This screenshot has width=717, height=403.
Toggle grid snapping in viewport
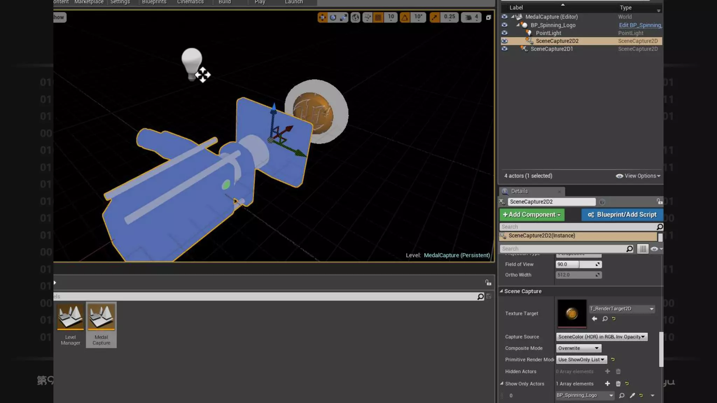pyautogui.click(x=378, y=17)
